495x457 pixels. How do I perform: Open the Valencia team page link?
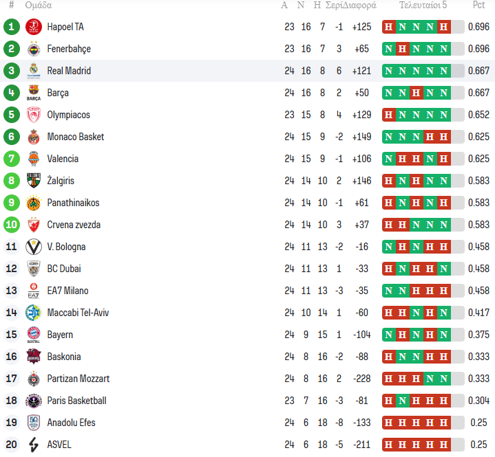tap(63, 159)
